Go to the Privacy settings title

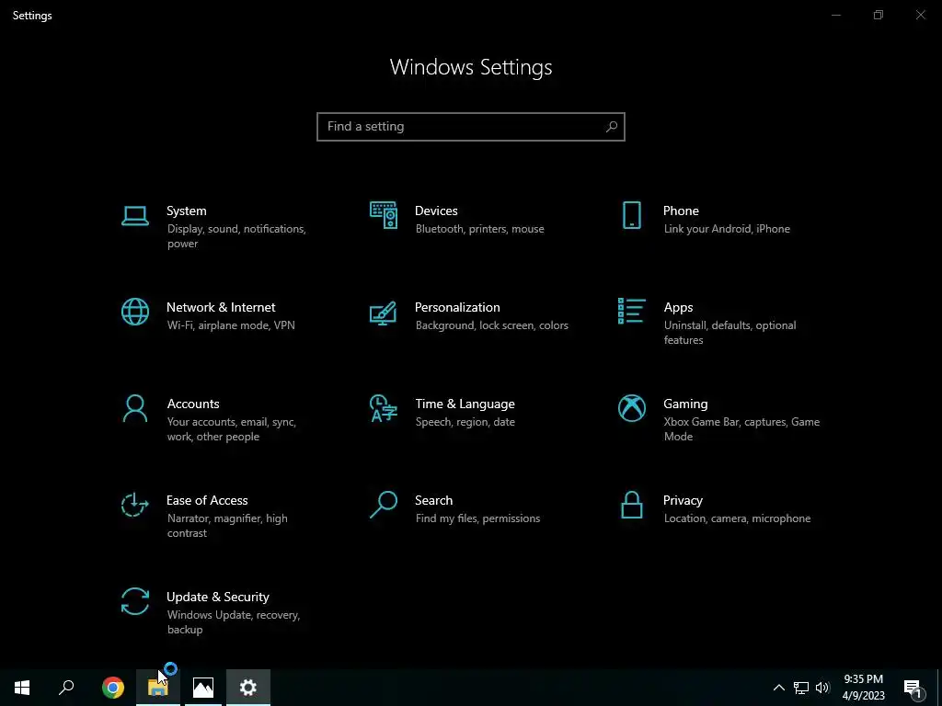(683, 501)
